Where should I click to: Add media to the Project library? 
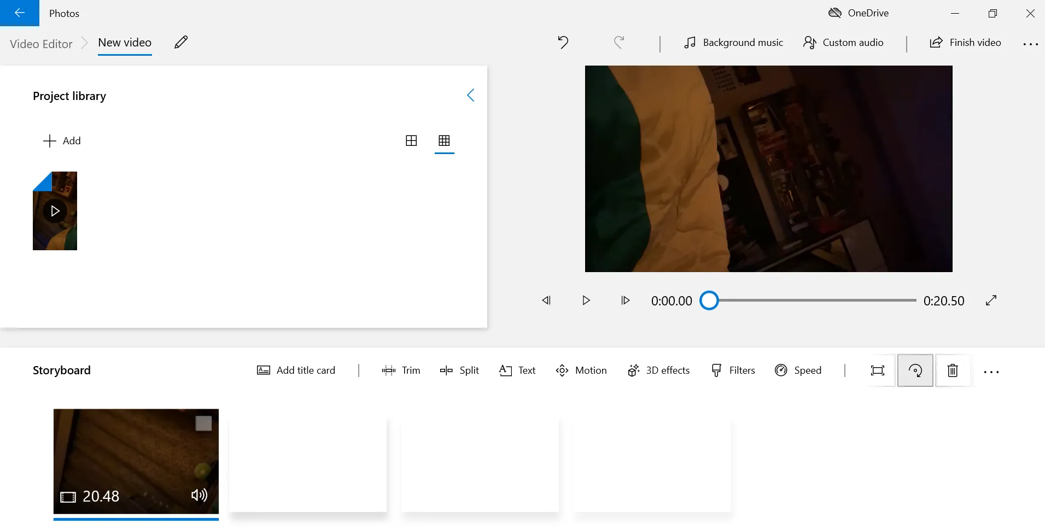click(62, 141)
